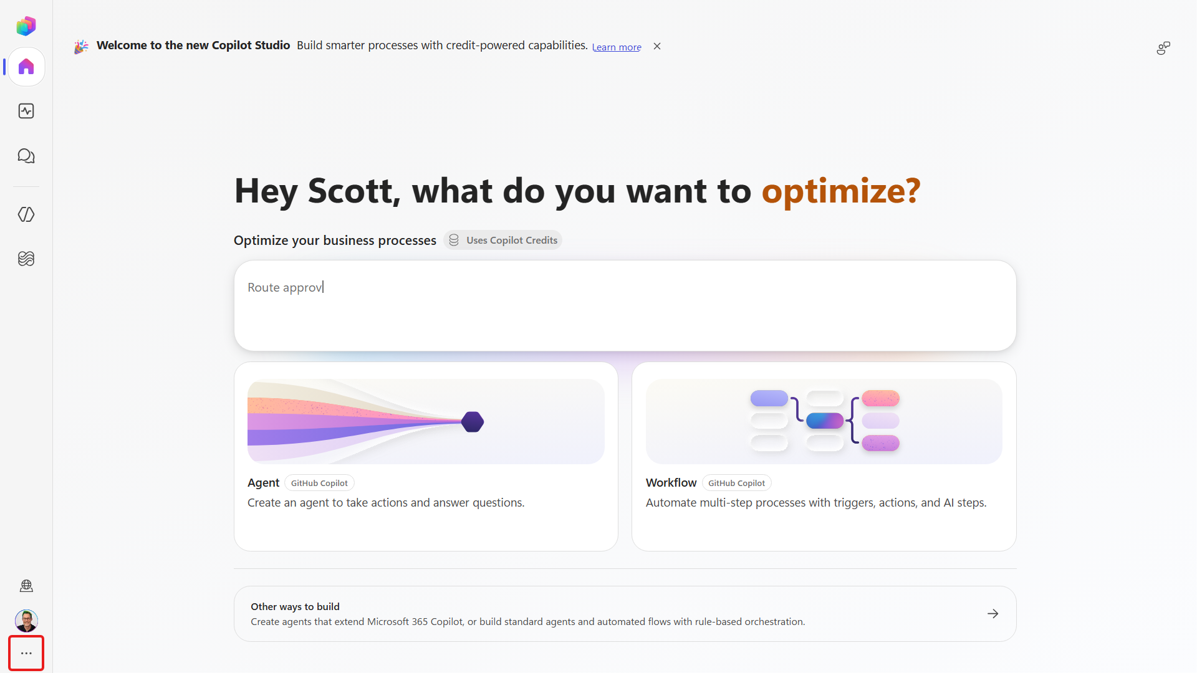Open the chat bubbles sidebar icon
This screenshot has width=1197, height=673.
tap(26, 156)
